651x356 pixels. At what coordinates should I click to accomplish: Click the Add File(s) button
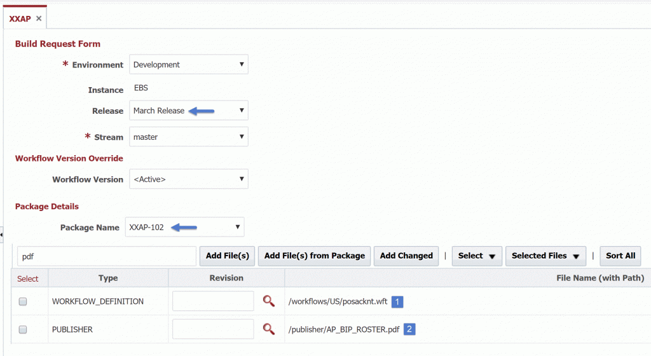227,256
